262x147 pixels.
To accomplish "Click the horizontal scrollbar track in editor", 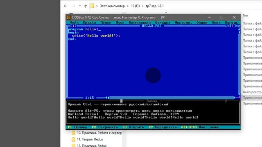I will (x=171, y=98).
